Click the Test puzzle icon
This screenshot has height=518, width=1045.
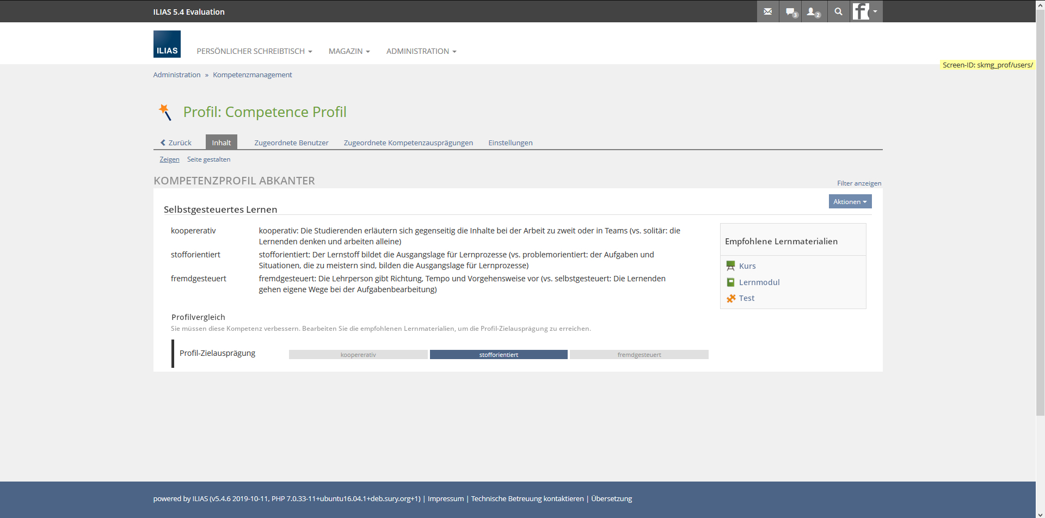click(x=730, y=298)
